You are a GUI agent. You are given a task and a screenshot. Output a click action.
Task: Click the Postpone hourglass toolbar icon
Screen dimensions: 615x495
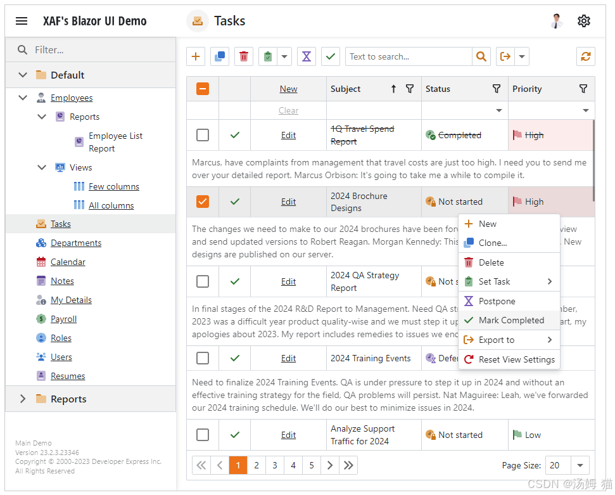point(307,56)
